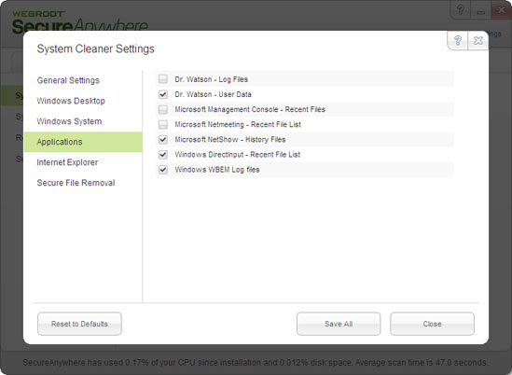The width and height of the screenshot is (512, 375).
Task: Check Microsoft Management Console - Recent Files
Action: point(163,109)
